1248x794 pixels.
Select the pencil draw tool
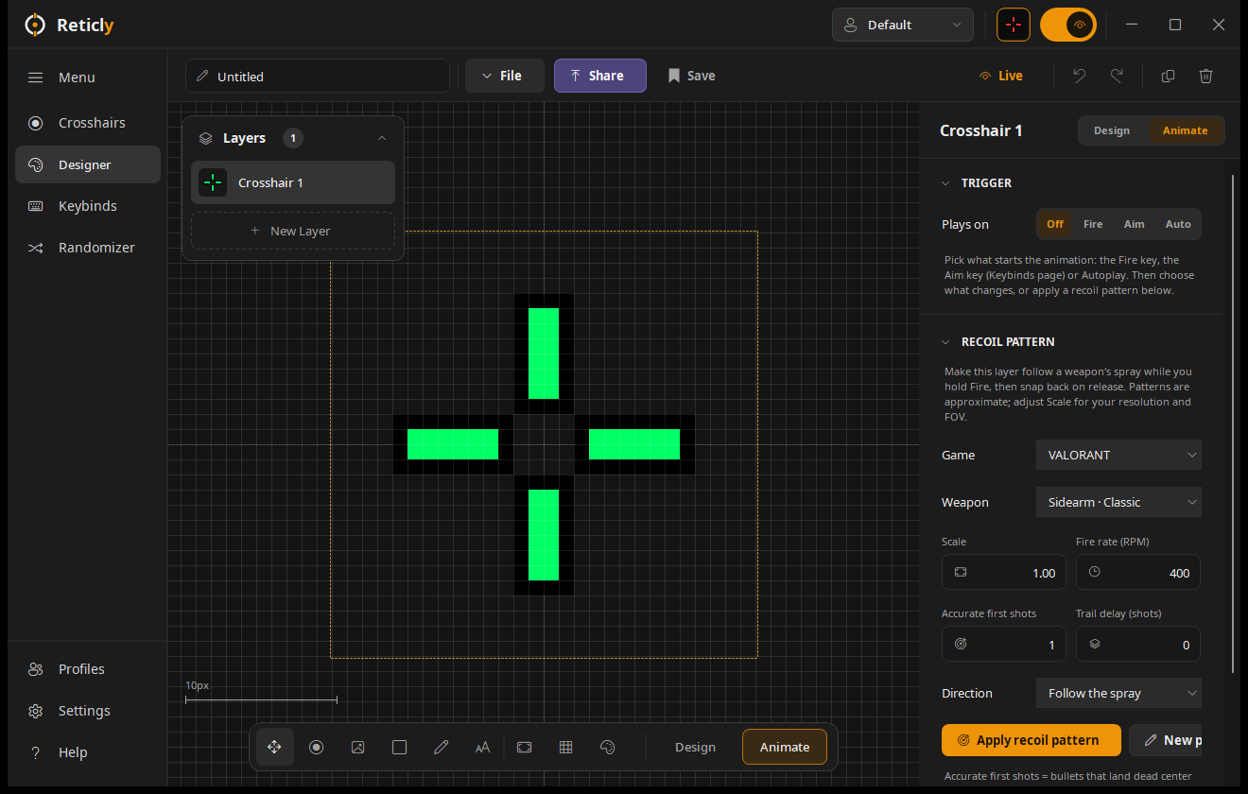(x=441, y=747)
